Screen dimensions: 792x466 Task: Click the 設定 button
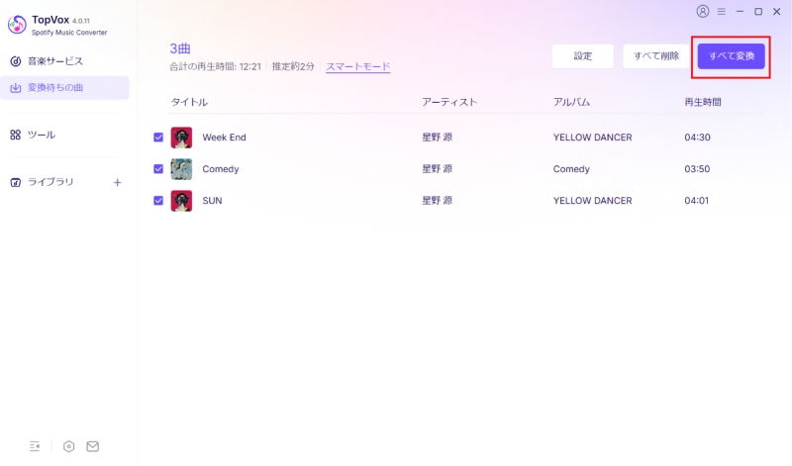click(583, 56)
